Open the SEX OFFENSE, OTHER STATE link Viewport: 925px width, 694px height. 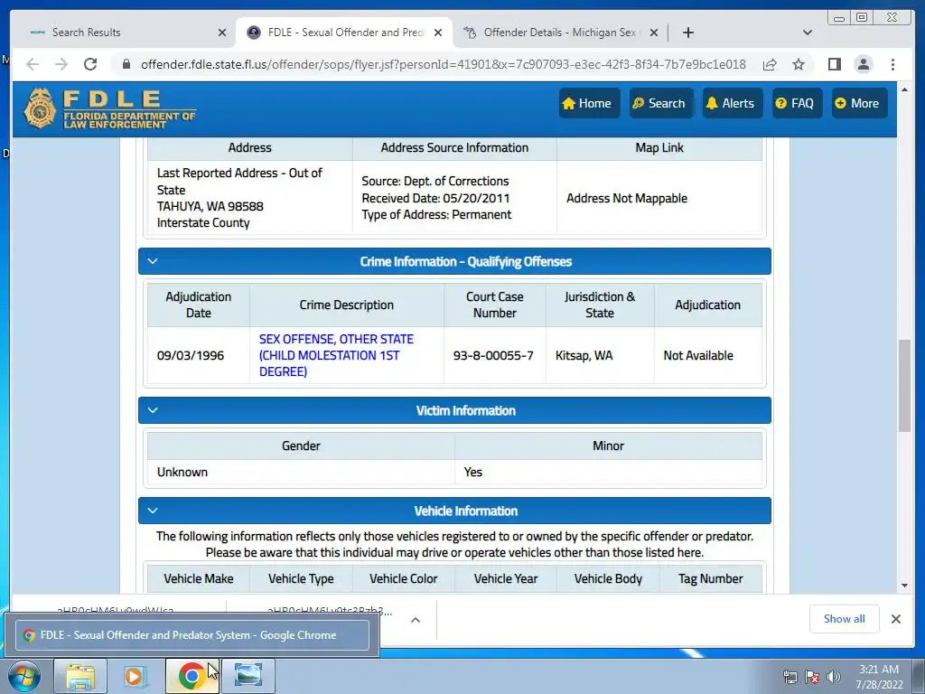coord(336,355)
